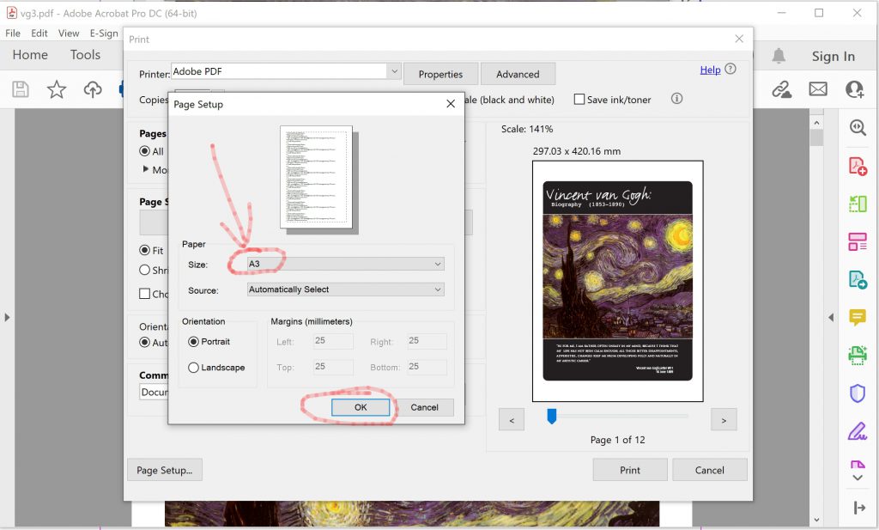Open the Comment tool

857,318
